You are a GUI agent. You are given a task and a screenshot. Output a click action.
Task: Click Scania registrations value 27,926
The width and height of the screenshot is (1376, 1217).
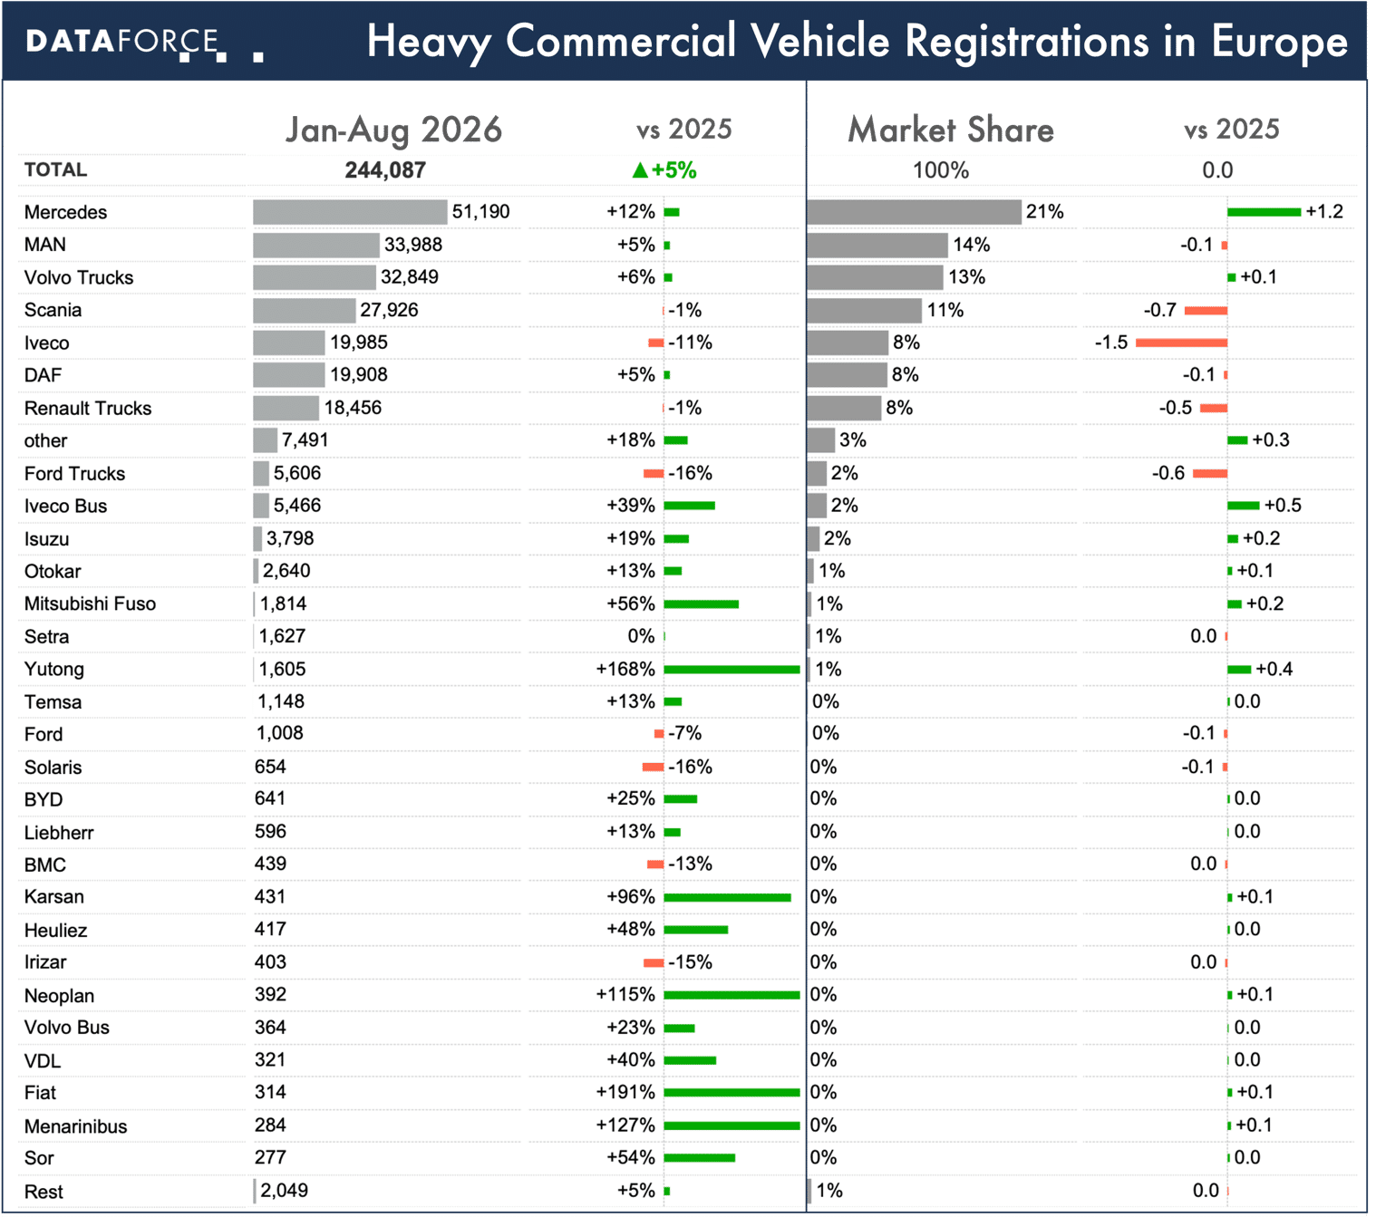click(x=389, y=310)
